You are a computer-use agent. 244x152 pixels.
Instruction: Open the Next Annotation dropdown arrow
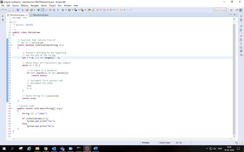pyautogui.click(x=108, y=10)
